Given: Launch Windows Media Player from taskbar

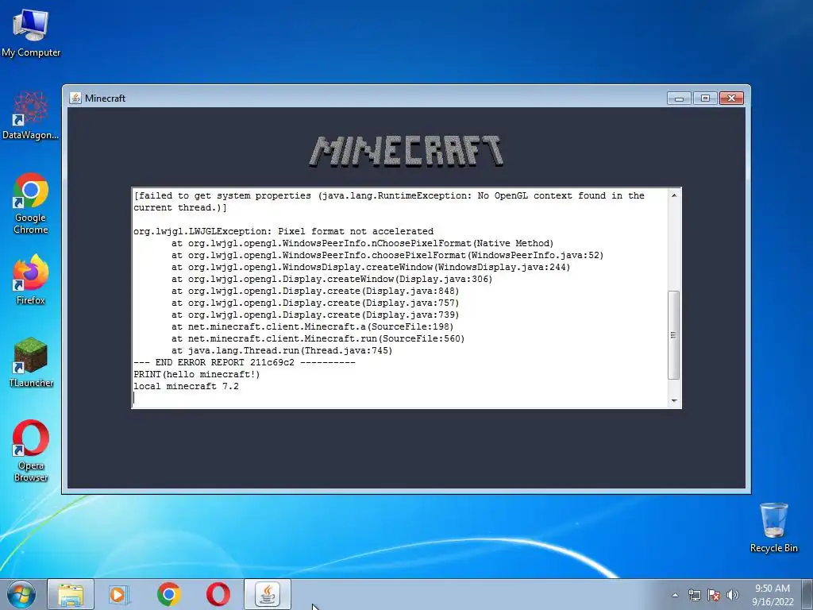Looking at the screenshot, I should [119, 594].
